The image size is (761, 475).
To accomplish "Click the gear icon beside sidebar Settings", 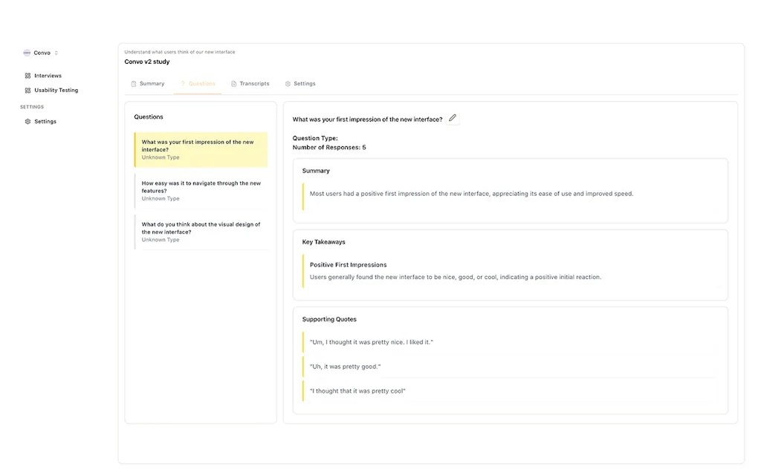I will coord(27,121).
